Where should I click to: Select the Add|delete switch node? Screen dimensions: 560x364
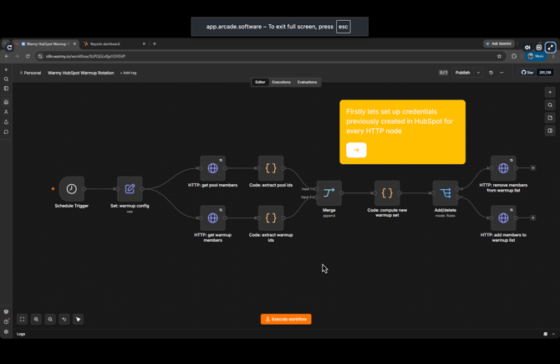pos(445,193)
